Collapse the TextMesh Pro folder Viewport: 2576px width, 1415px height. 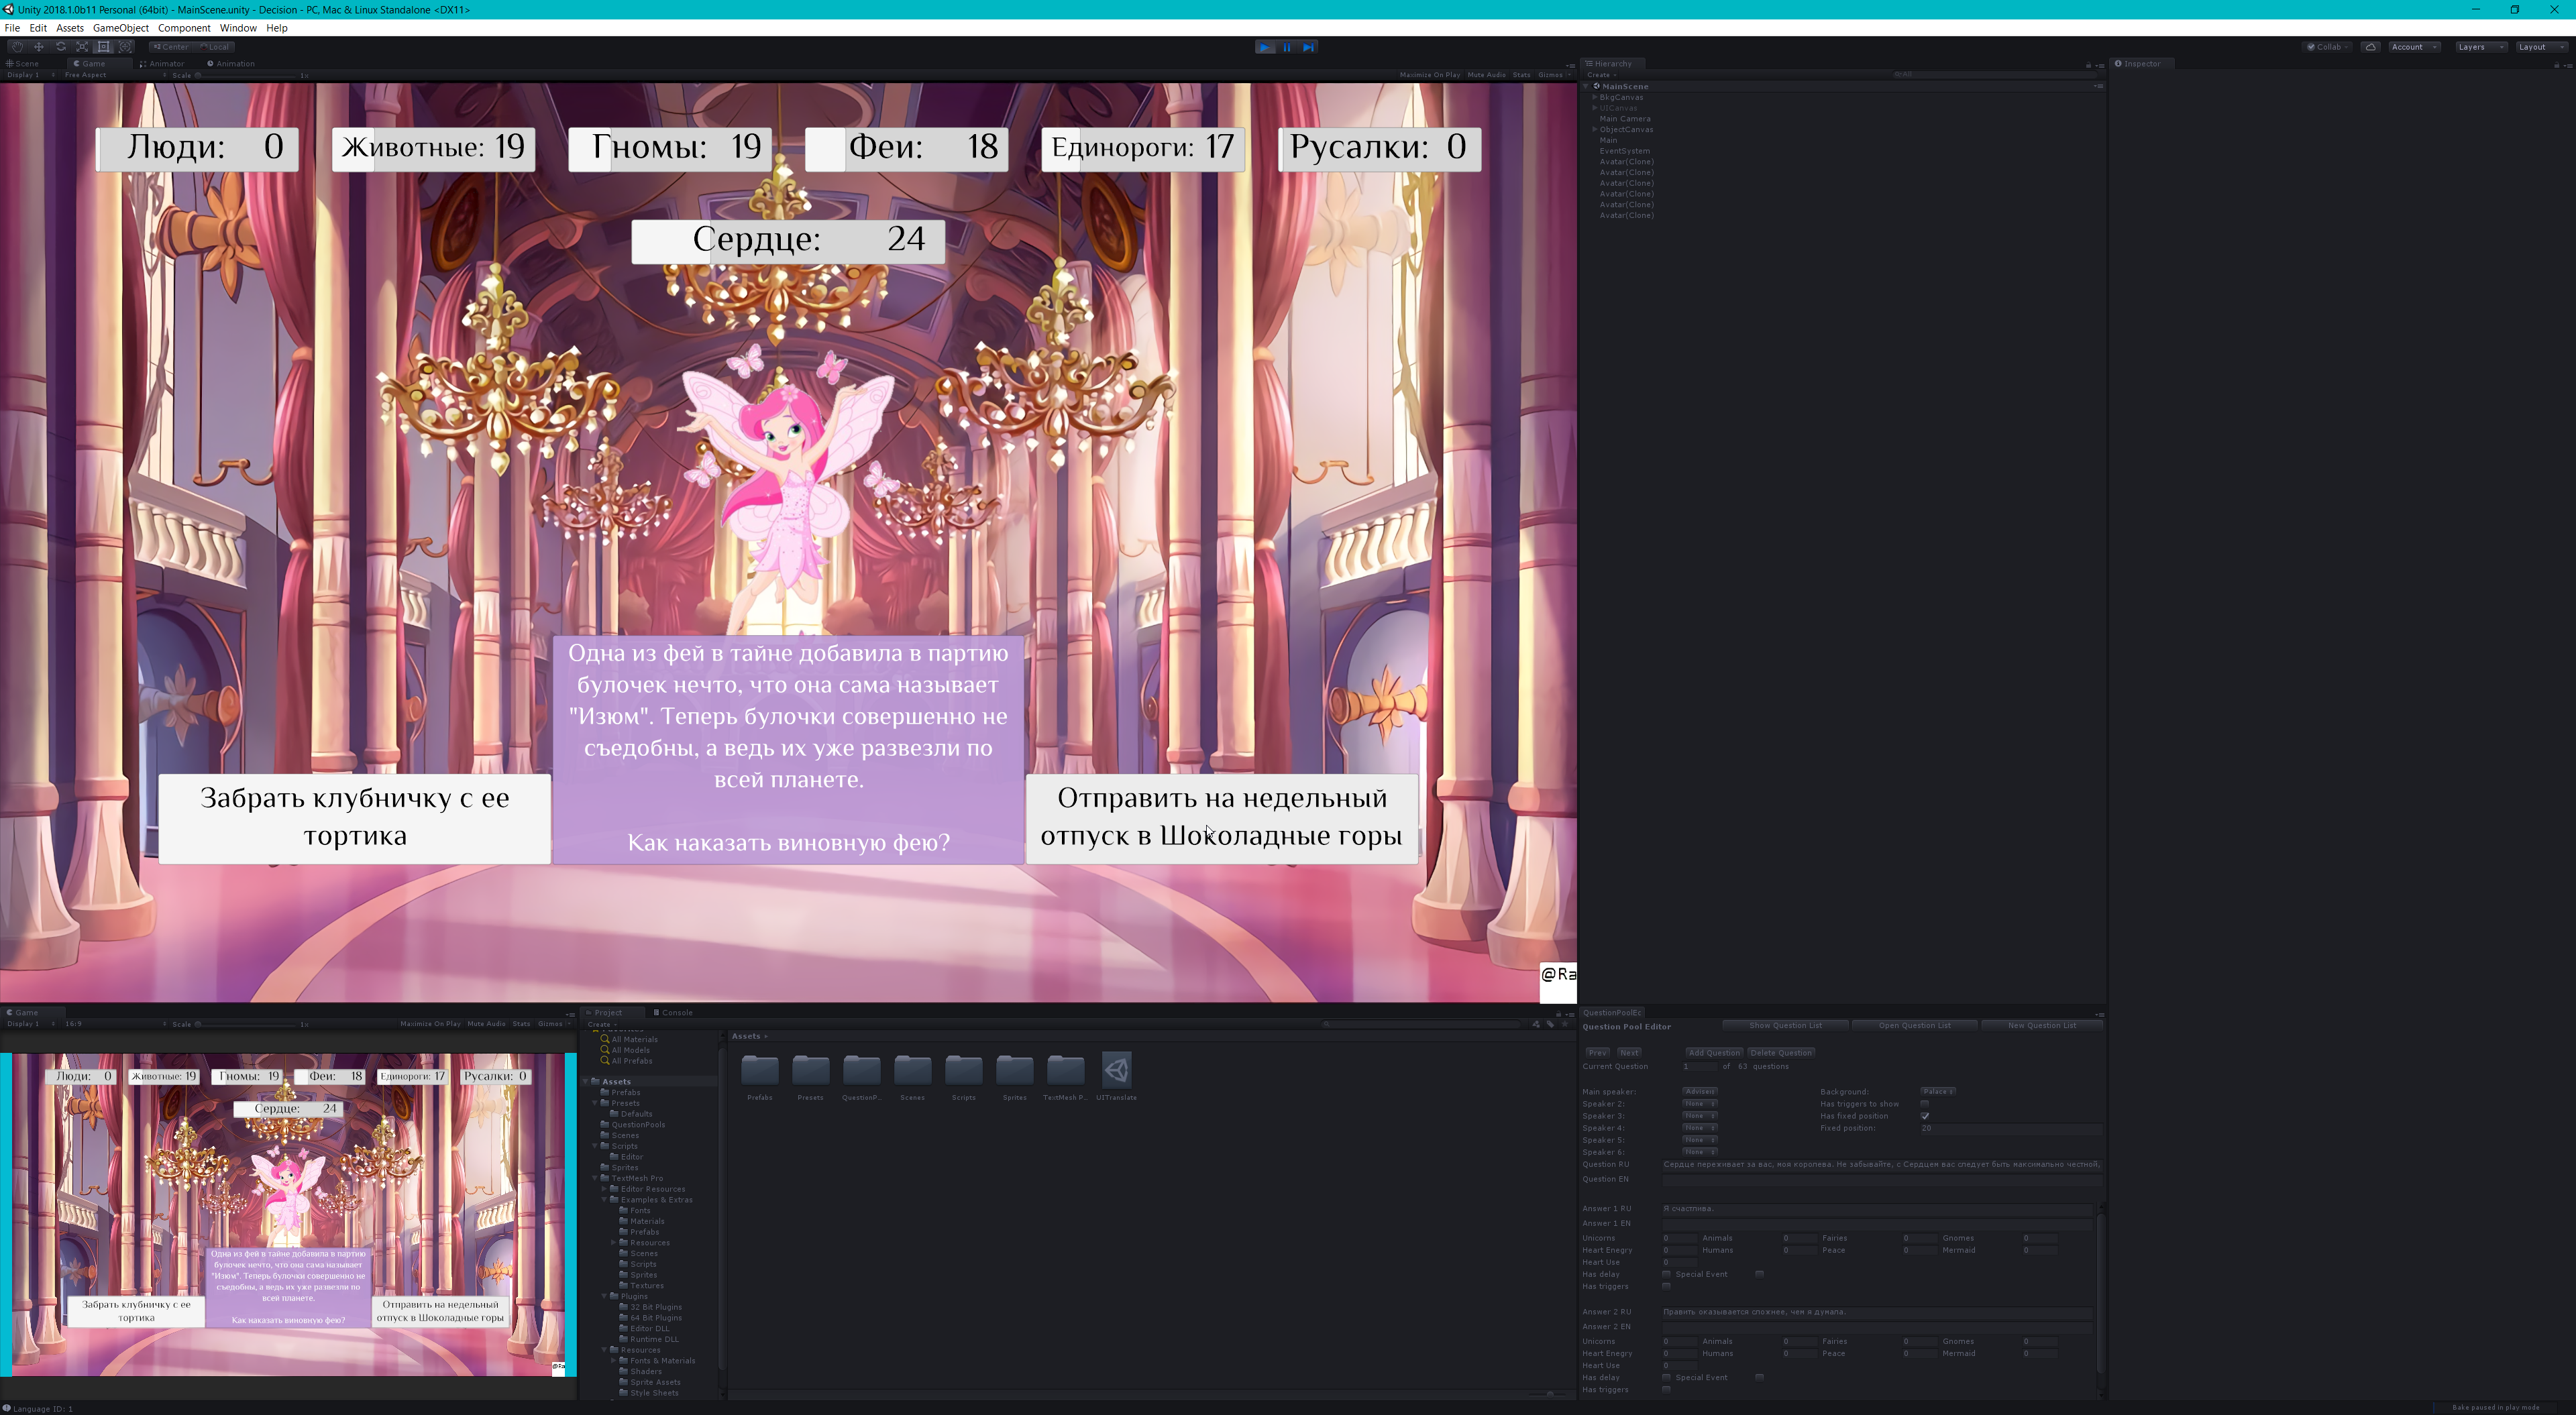(596, 1178)
